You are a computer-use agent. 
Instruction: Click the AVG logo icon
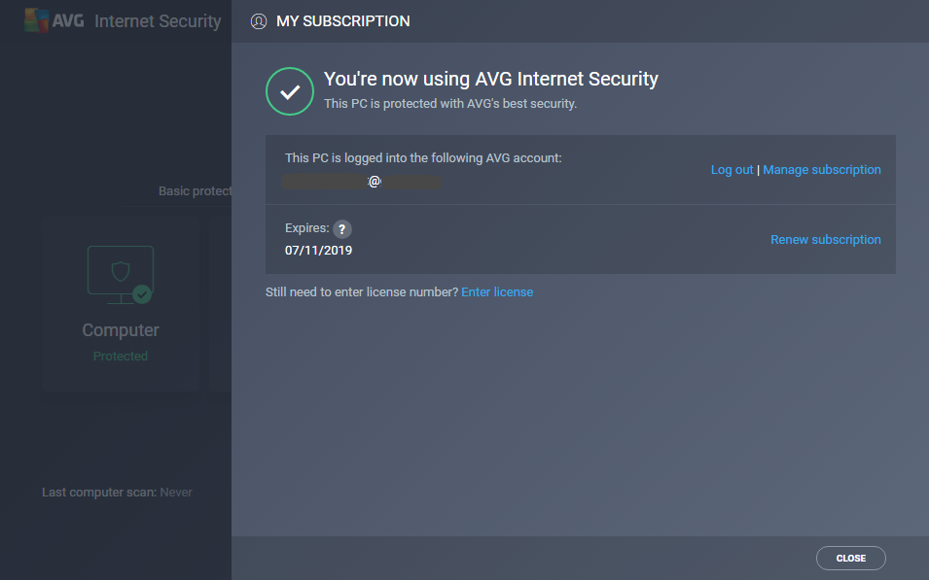37,20
